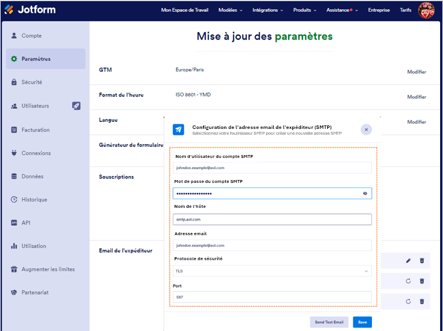Click the Données database icon
The width and height of the screenshot is (443, 331).
[x=14, y=176]
